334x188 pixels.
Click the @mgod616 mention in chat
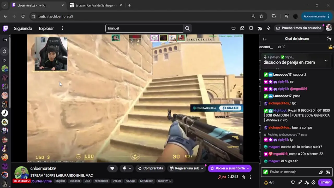click(x=299, y=89)
